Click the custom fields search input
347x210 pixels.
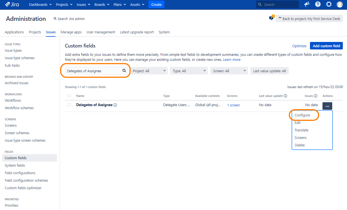93,71
